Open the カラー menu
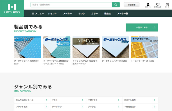 click(95, 14)
